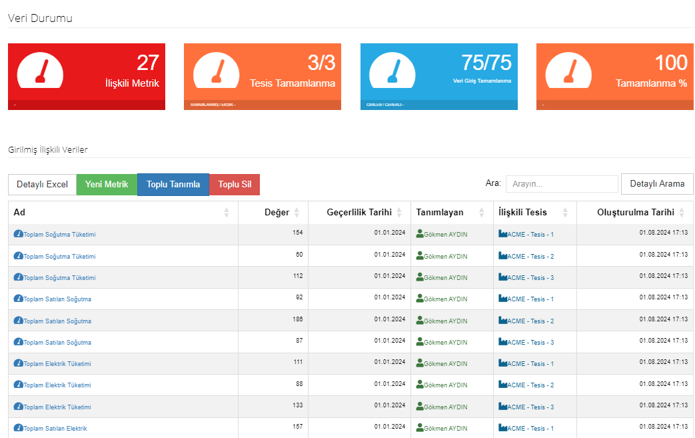
Task: Click the Detaylı Excel button
Action: [42, 185]
